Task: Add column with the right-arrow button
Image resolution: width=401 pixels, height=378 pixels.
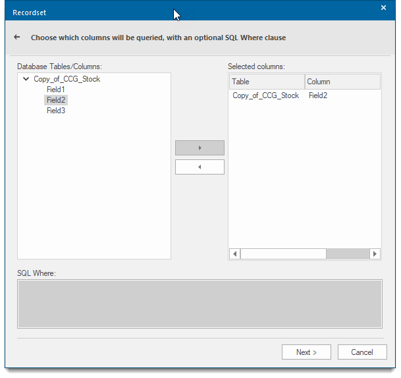Action: (x=200, y=148)
